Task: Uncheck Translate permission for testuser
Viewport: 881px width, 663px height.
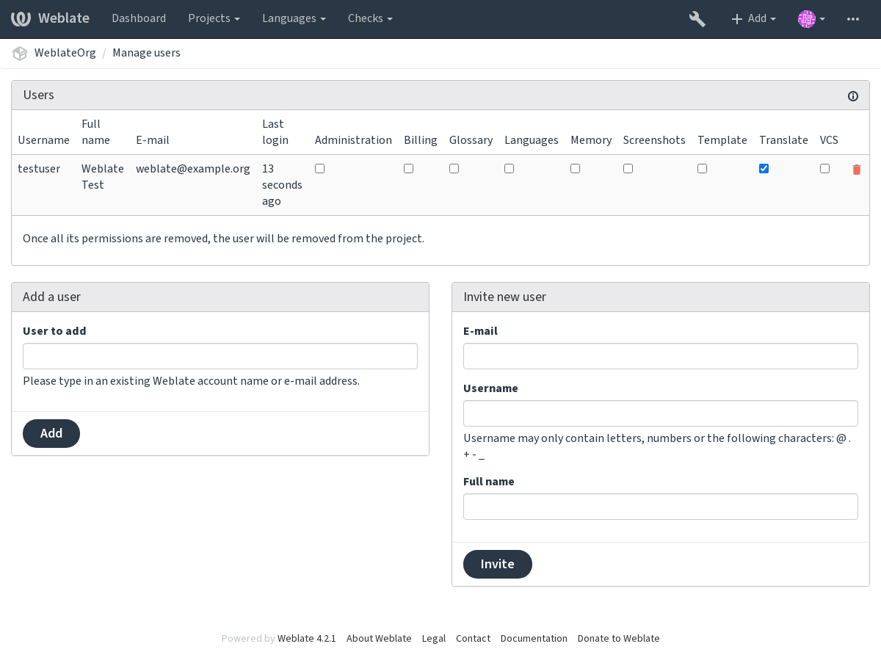Action: pos(764,168)
